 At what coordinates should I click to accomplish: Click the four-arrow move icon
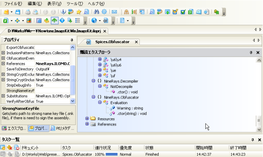(x=17, y=21)
